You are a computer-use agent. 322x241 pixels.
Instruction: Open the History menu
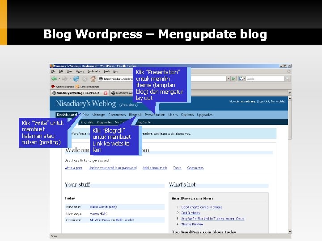[x=80, y=71]
